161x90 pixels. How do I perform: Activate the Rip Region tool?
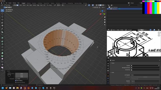pos(2,70)
